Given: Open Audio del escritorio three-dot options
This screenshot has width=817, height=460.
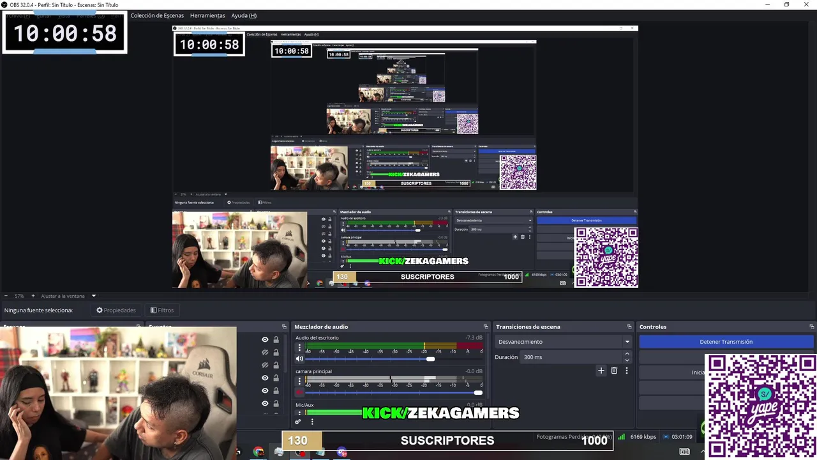Looking at the screenshot, I should 299,348.
